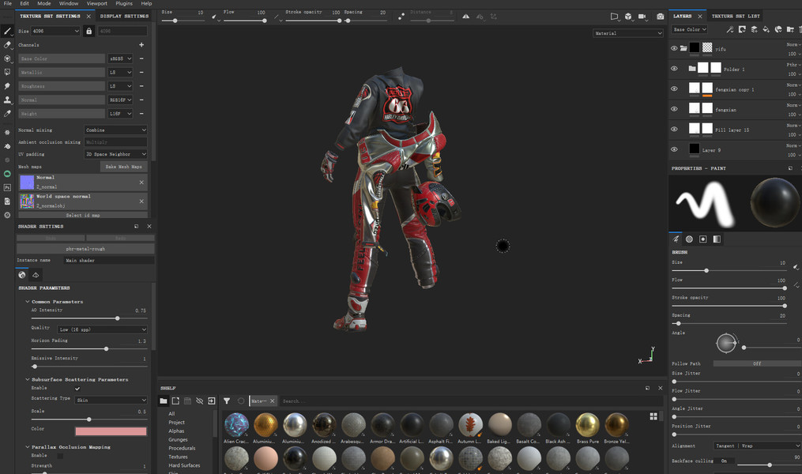802x474 pixels.
Task: Select the Material picker eyedropper tool
Action: pos(7,114)
